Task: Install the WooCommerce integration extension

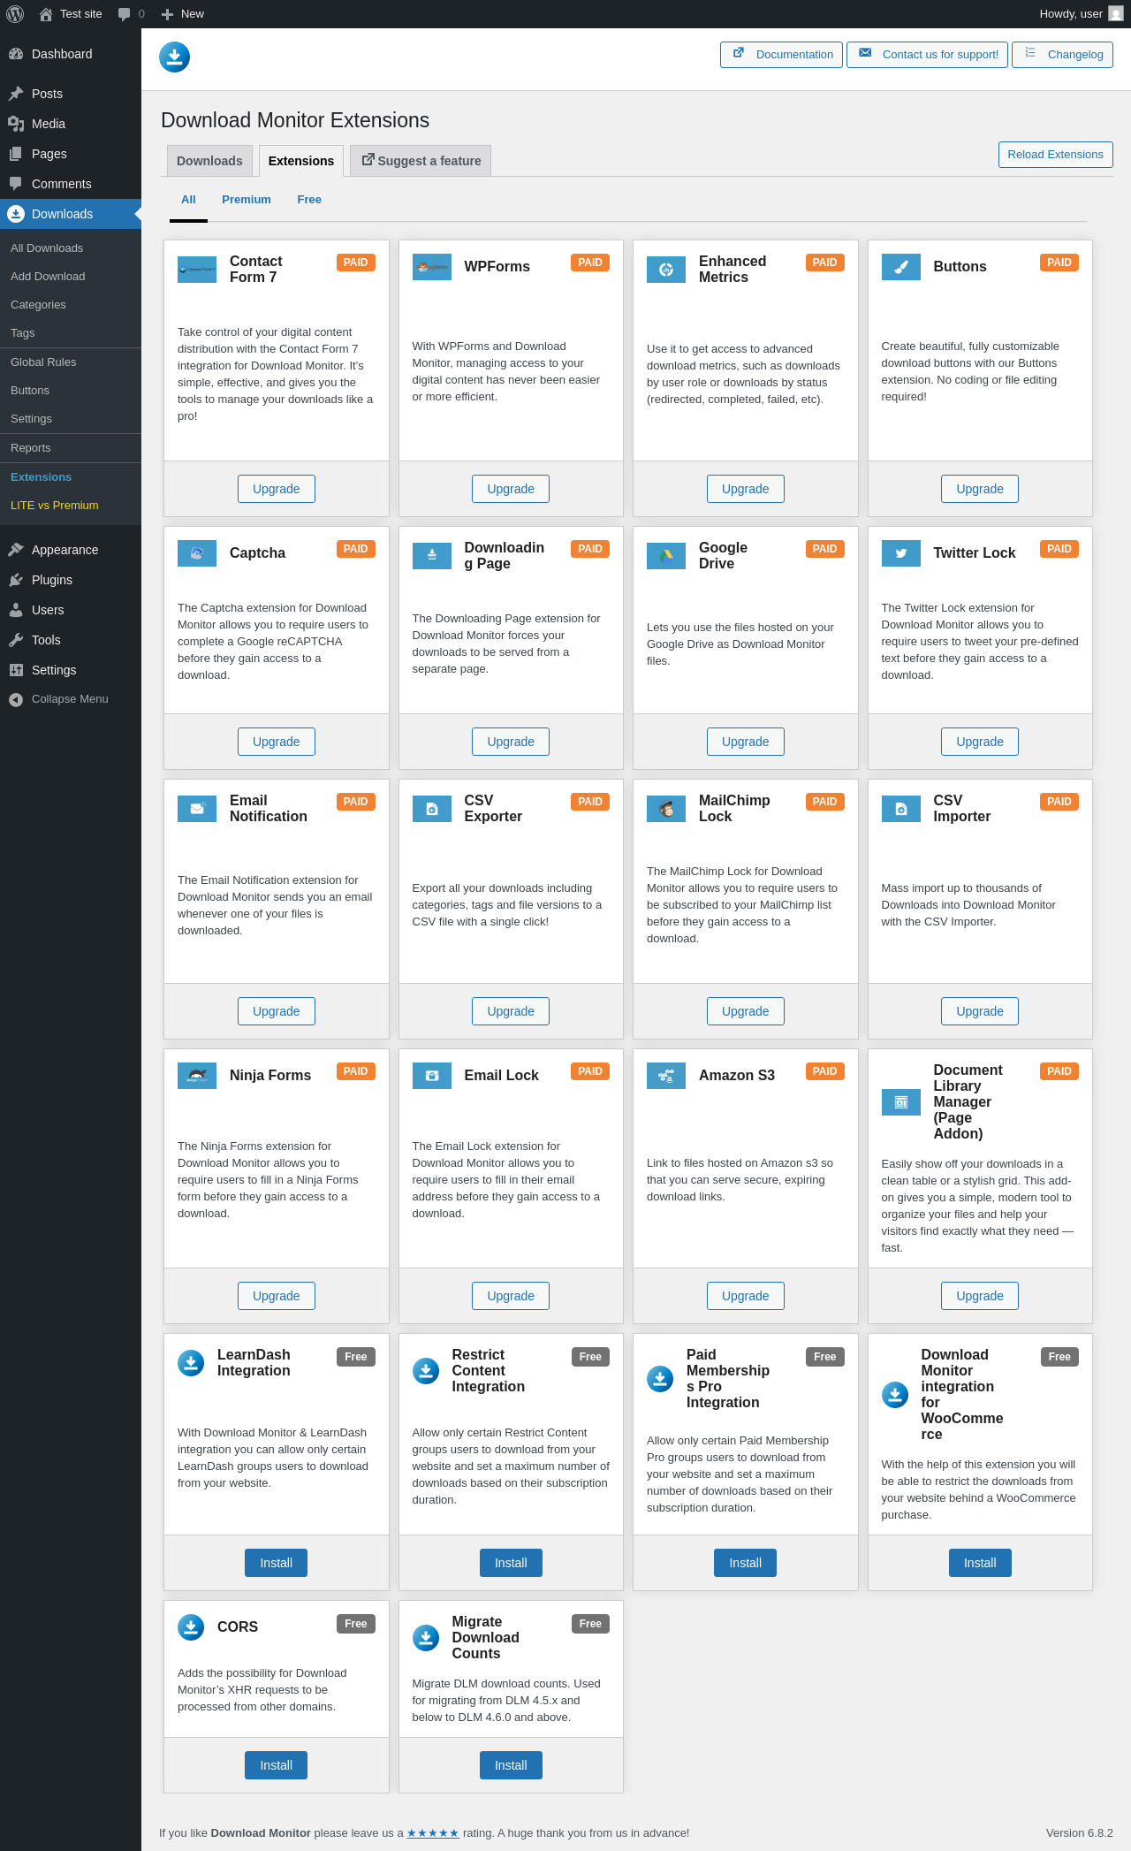Action: coord(980,1563)
